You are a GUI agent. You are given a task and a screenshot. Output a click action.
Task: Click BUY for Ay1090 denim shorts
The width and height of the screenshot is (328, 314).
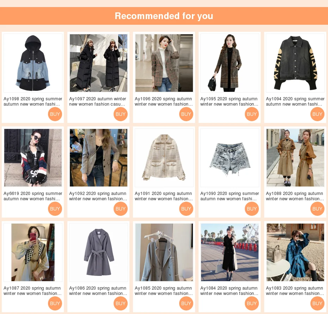(x=252, y=209)
